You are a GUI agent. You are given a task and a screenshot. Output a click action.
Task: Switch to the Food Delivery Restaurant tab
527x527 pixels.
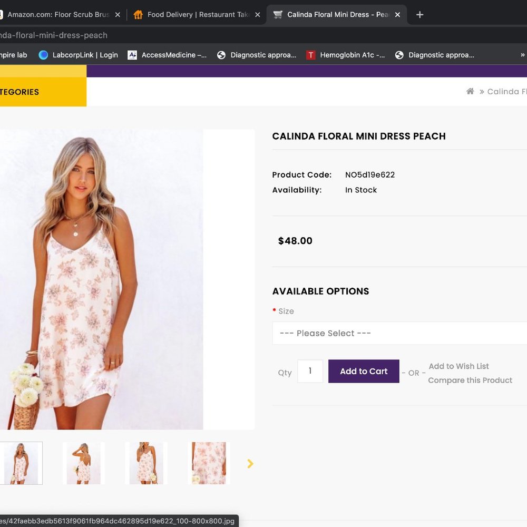pyautogui.click(x=195, y=14)
